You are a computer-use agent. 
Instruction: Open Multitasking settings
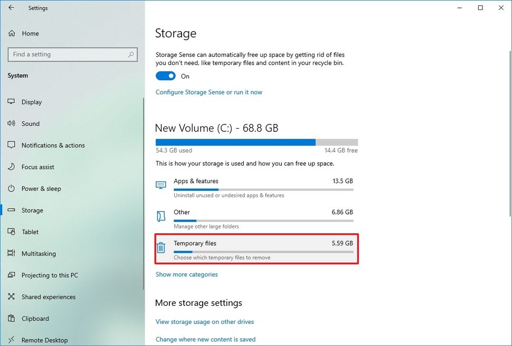pos(12,253)
